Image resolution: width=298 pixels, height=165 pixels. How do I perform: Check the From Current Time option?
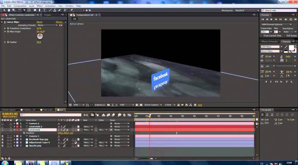[x=262, y=36]
